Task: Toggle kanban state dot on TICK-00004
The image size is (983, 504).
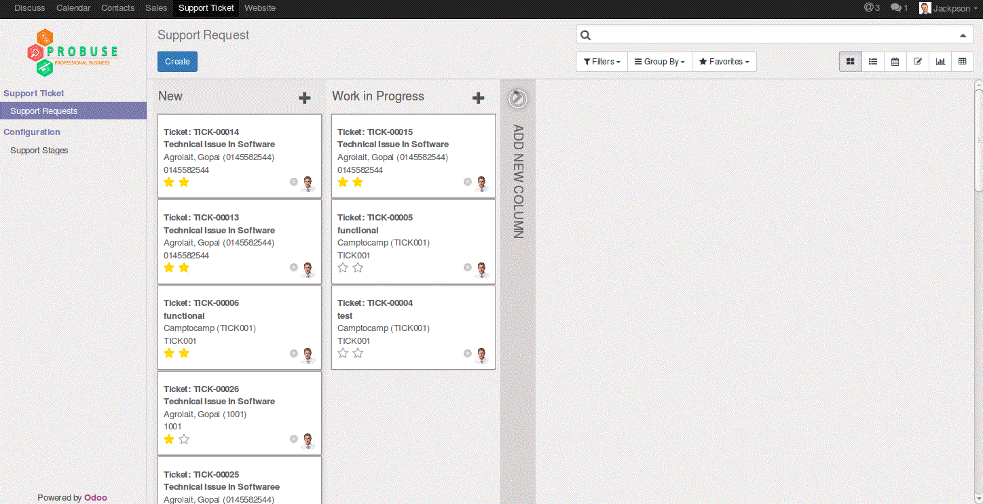Action: [468, 353]
